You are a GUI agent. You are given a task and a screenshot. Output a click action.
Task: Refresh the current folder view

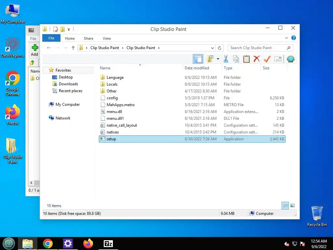pos(220,48)
